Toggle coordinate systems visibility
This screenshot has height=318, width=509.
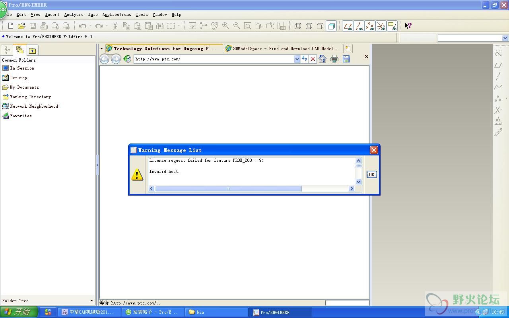point(381,26)
